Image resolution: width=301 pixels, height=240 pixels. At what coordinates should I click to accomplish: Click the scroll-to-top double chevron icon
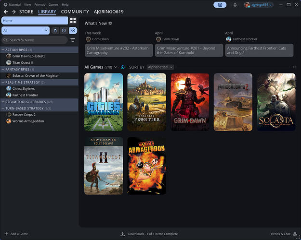tap(294, 67)
